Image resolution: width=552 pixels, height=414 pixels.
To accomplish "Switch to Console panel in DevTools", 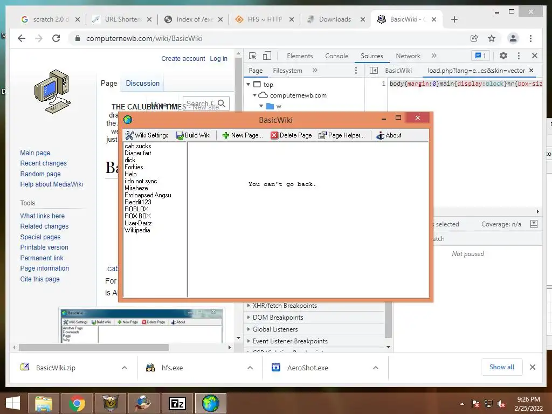I will tap(336, 56).
